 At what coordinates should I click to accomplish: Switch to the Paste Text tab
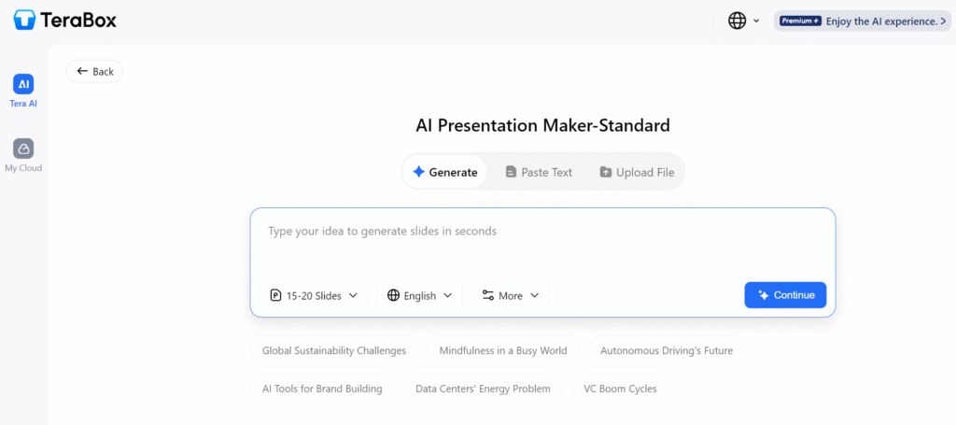[x=539, y=172]
